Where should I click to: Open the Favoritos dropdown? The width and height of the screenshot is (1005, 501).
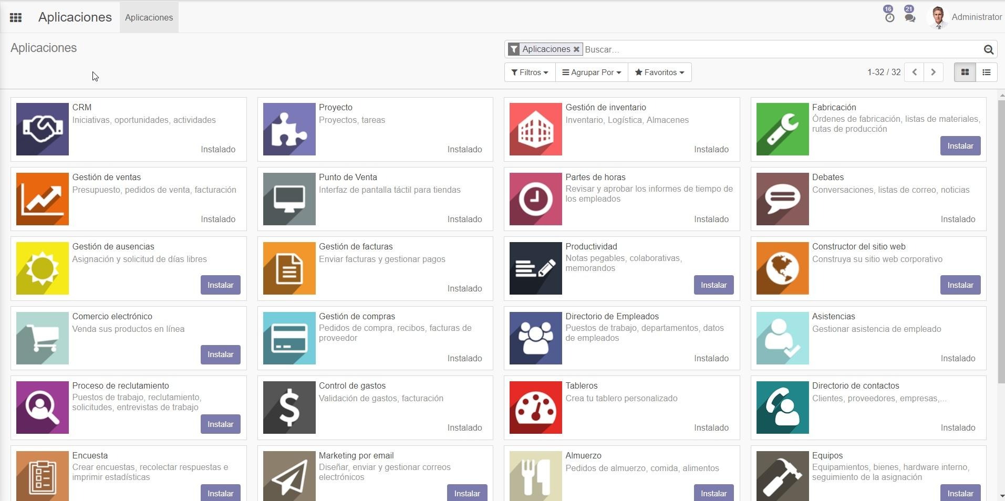click(659, 72)
